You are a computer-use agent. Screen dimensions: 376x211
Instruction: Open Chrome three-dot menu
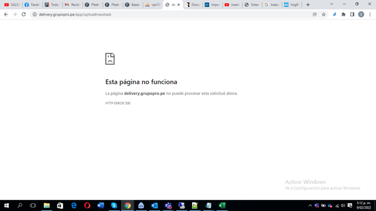[x=370, y=14]
